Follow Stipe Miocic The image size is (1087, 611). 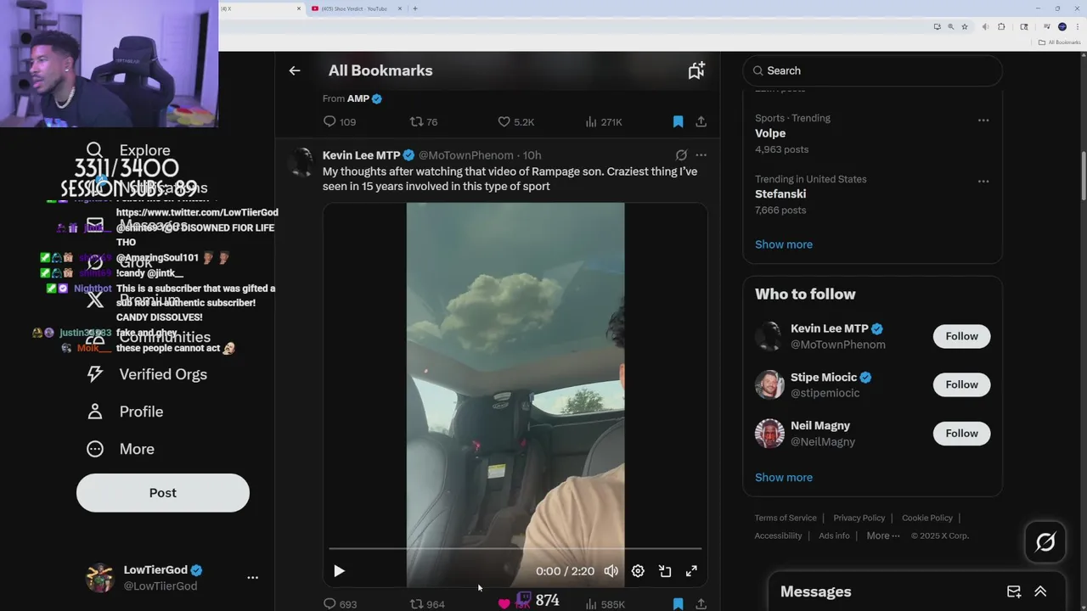[x=961, y=384]
